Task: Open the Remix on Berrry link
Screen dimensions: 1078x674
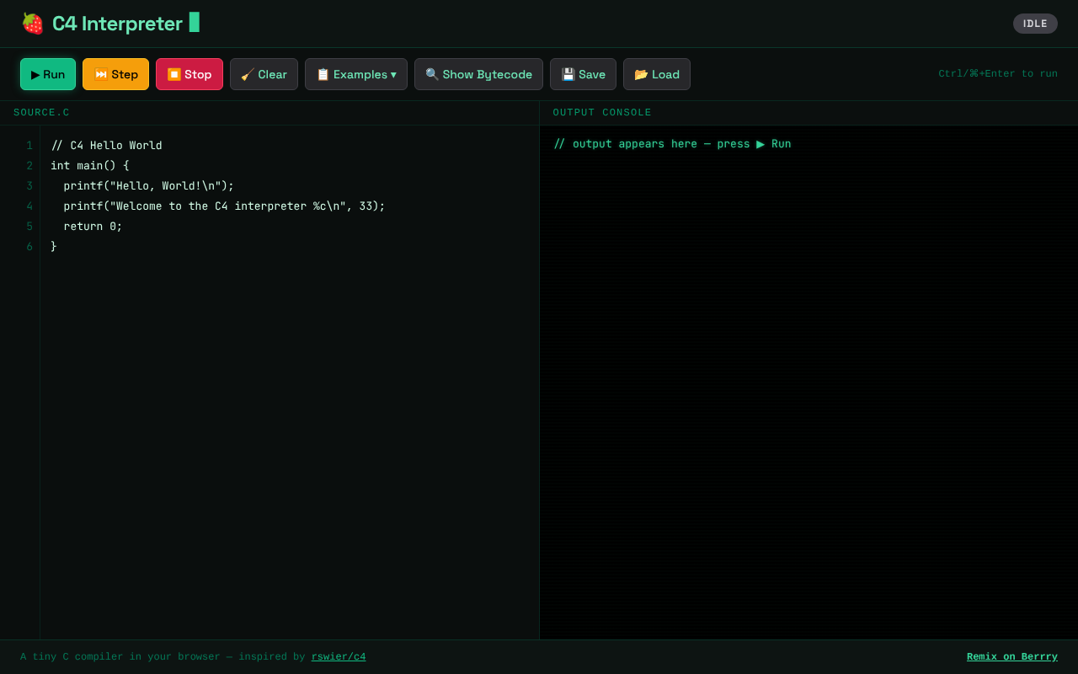Action: [x=1012, y=657]
